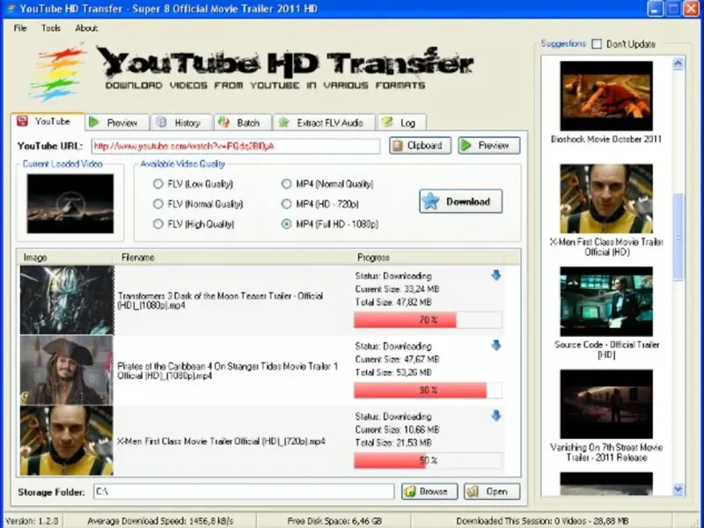Click the Current Loaded Video thumbnail

pyautogui.click(x=70, y=204)
